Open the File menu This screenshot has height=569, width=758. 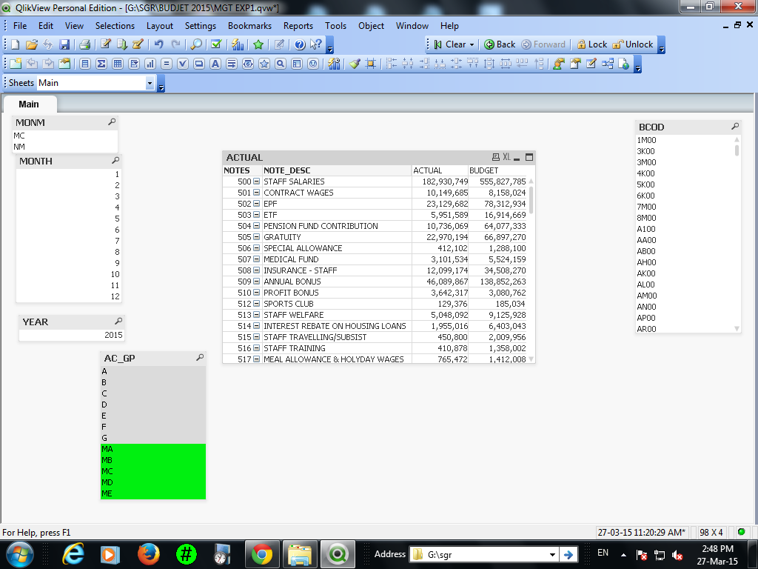[x=20, y=26]
